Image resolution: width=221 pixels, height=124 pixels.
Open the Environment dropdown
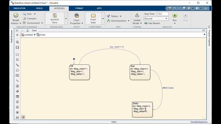click(x=33, y=23)
